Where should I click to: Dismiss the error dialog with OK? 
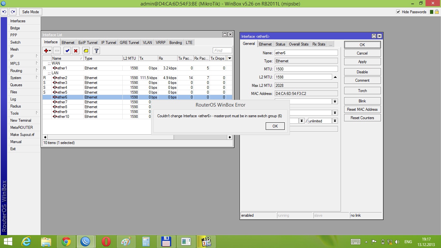point(275,126)
